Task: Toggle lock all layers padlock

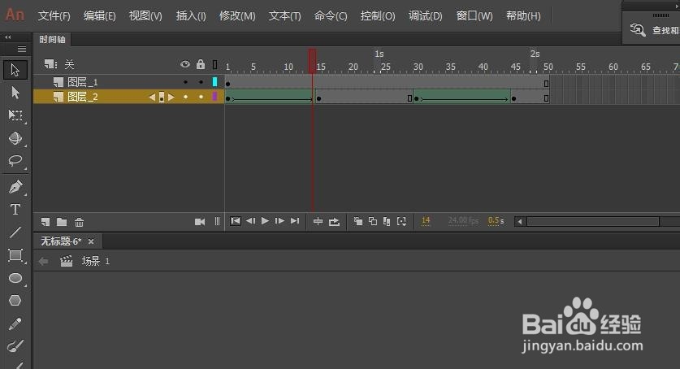Action: [x=201, y=64]
